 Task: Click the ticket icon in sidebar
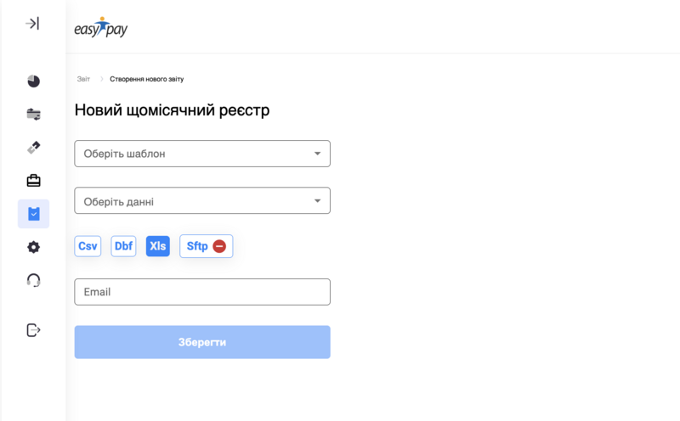33,147
